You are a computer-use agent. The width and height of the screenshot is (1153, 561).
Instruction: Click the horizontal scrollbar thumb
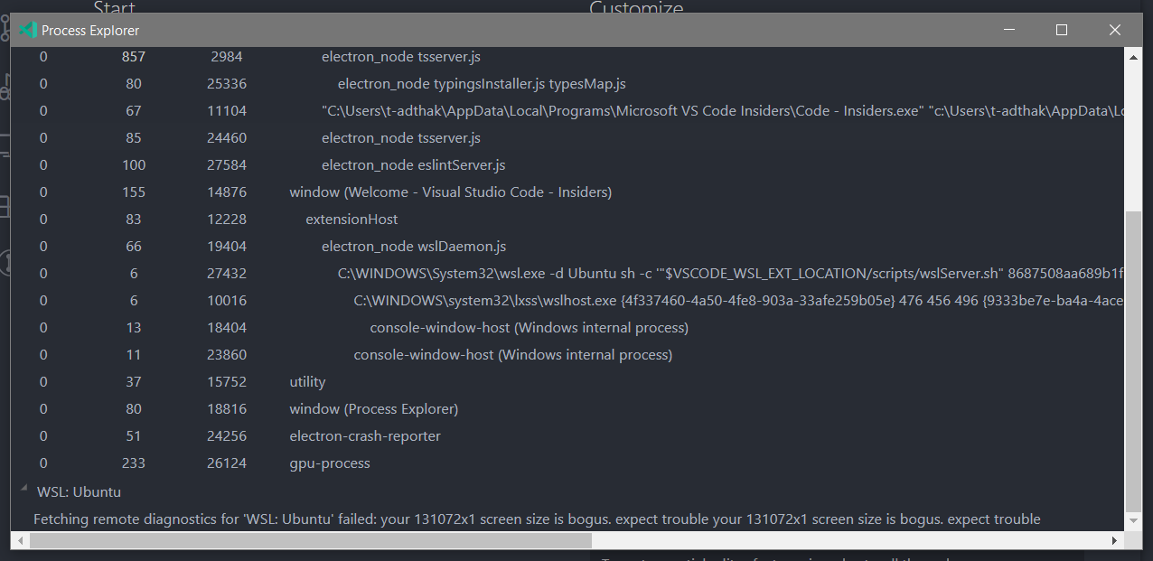tap(310, 540)
